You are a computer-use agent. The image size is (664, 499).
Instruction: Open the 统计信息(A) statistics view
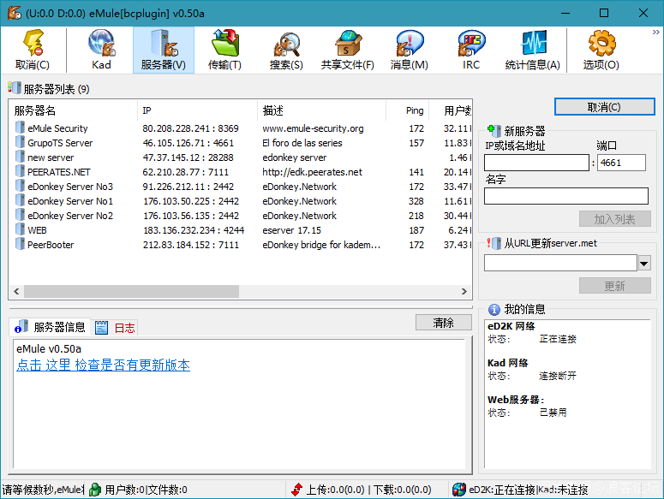pyautogui.click(x=533, y=50)
